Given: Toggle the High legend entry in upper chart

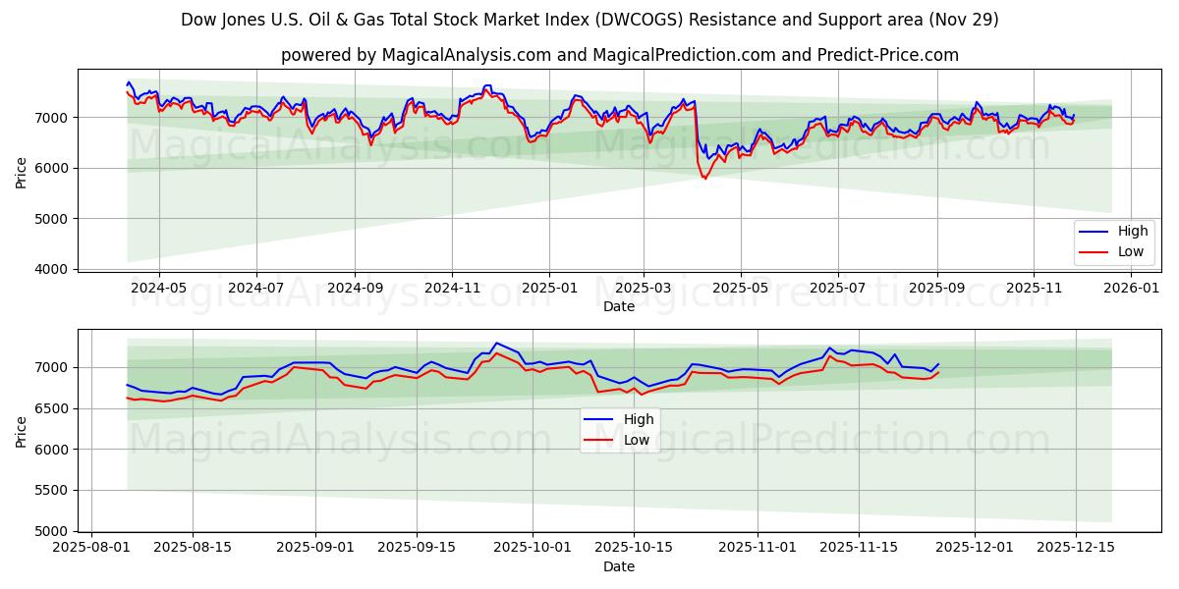Looking at the screenshot, I should 1121,230.
